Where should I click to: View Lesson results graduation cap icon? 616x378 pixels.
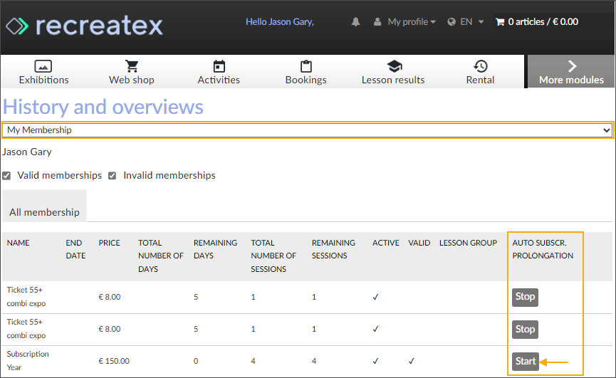coord(393,66)
